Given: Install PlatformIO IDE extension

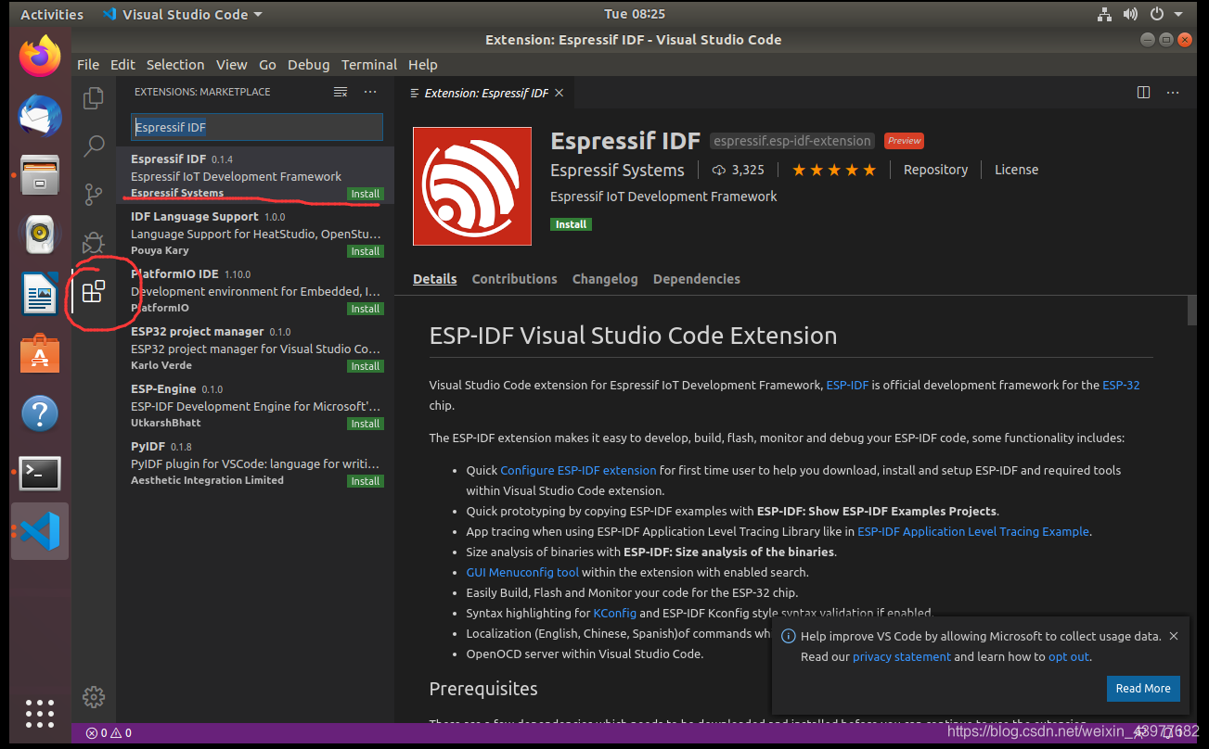Looking at the screenshot, I should (365, 309).
